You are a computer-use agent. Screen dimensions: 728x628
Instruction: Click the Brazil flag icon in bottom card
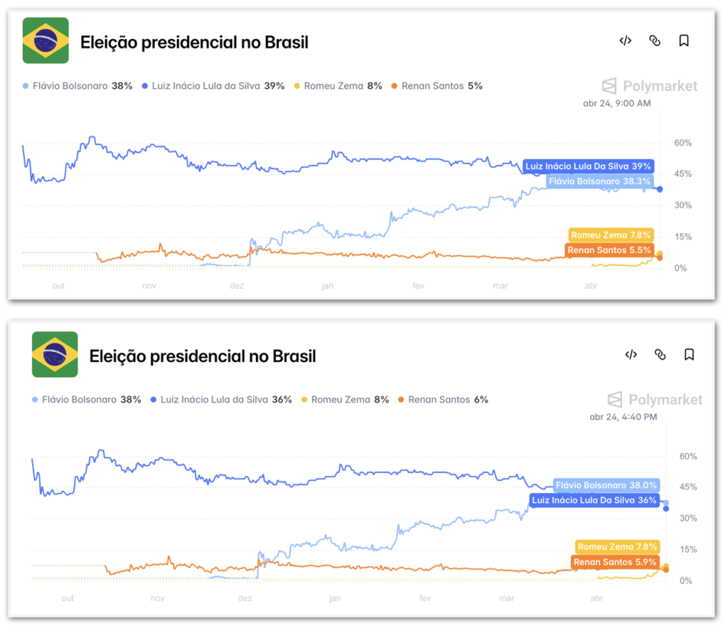pos(55,354)
